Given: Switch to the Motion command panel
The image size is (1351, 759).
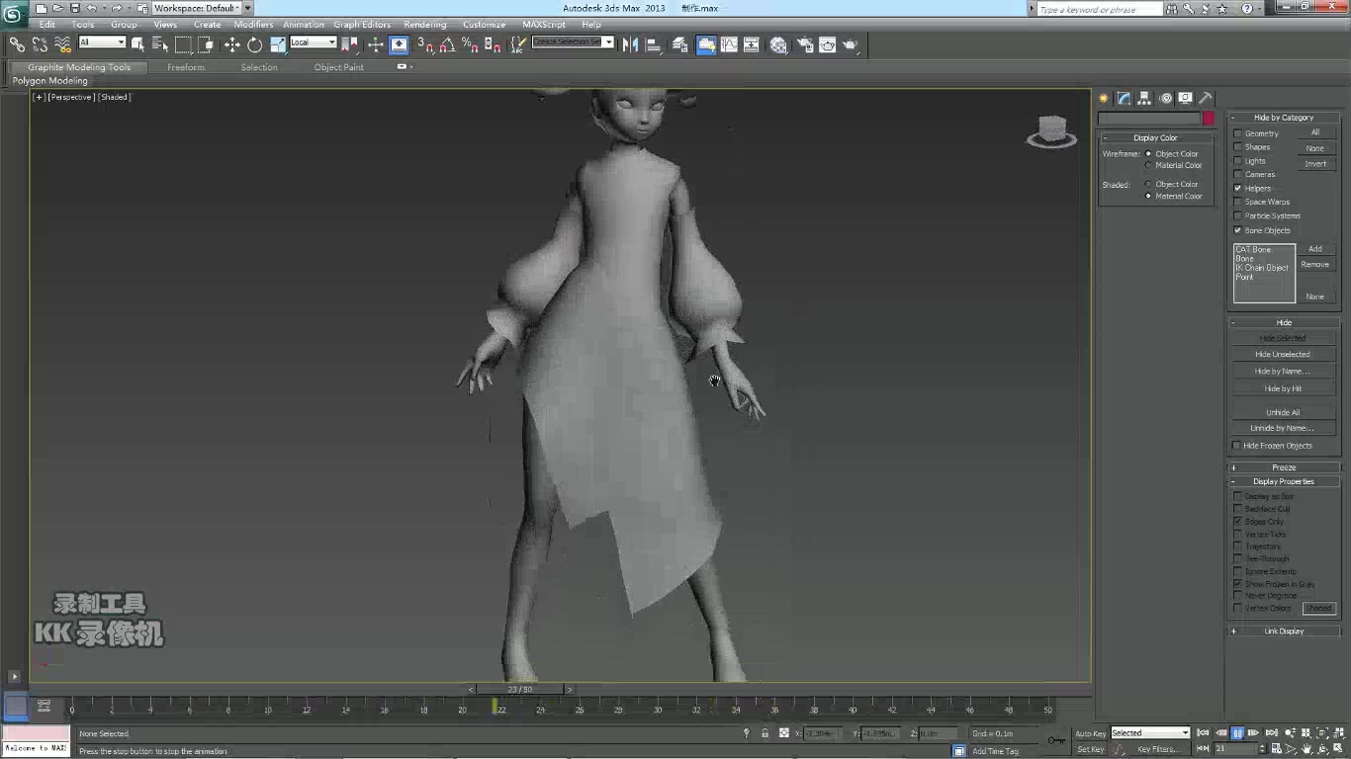Looking at the screenshot, I should coord(1165,98).
